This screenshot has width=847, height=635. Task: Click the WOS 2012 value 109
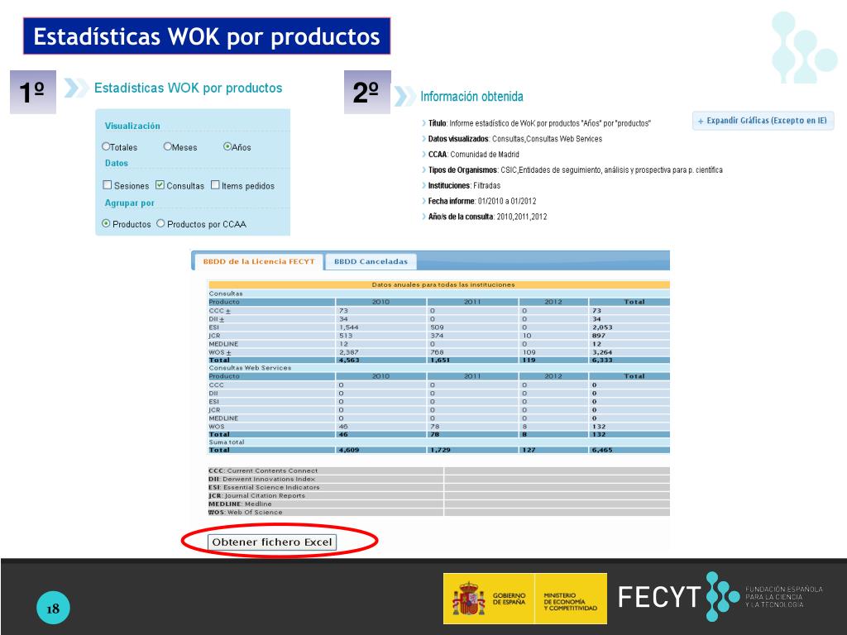coord(529,352)
